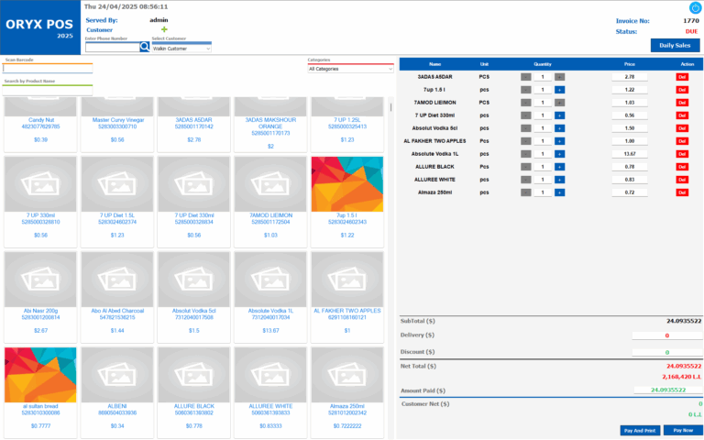The width and height of the screenshot is (704, 440).
Task: Open the Select Customer dropdown
Action: 181,49
